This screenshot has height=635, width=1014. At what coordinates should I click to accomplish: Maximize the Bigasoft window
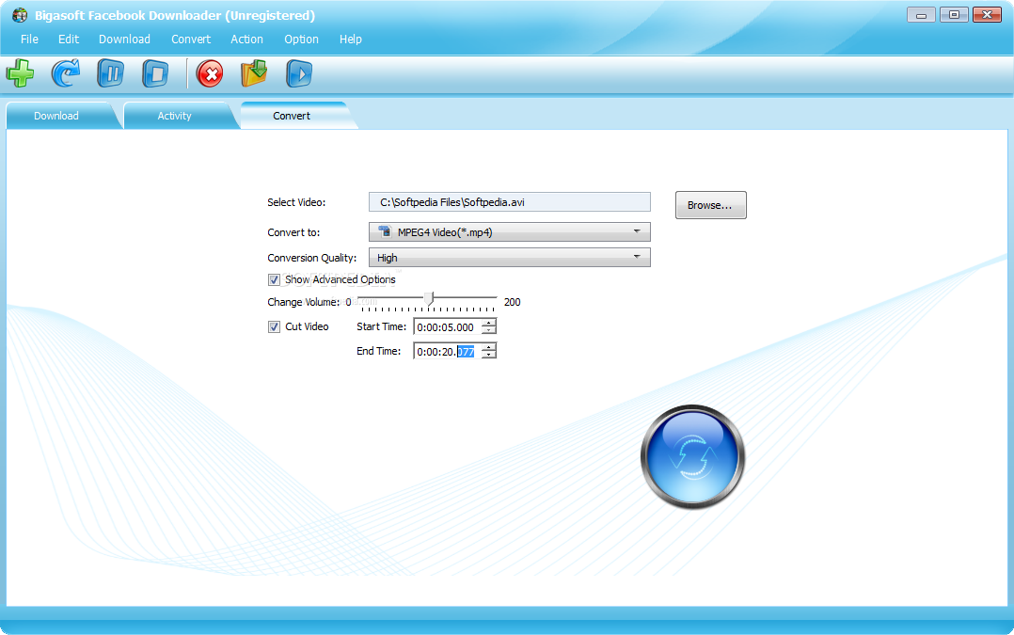954,14
